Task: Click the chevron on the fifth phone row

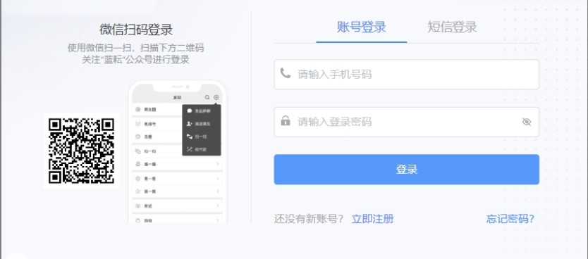Action: click(x=218, y=164)
